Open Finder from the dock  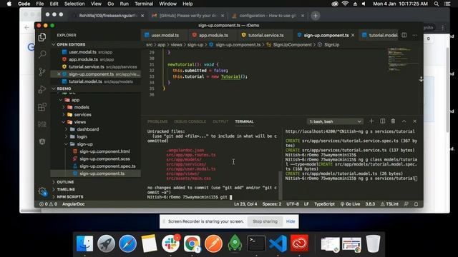[x=84, y=243]
